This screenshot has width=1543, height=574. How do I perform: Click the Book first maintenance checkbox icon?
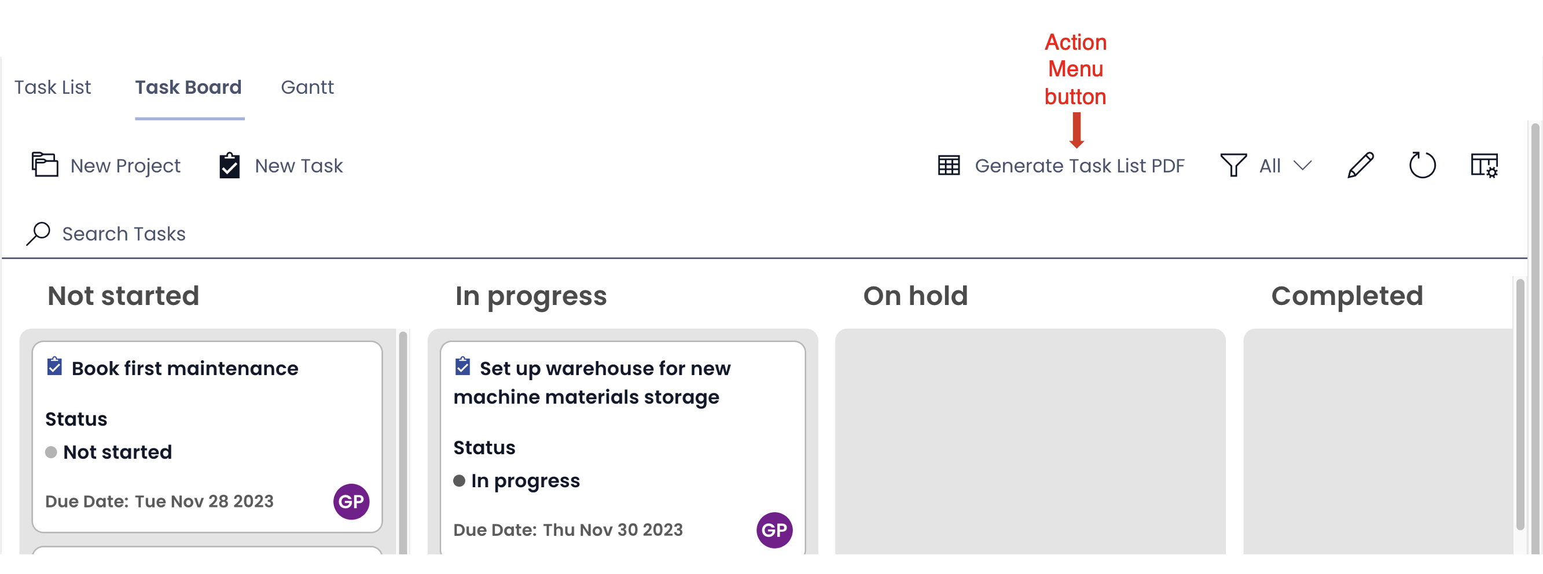pos(54,366)
